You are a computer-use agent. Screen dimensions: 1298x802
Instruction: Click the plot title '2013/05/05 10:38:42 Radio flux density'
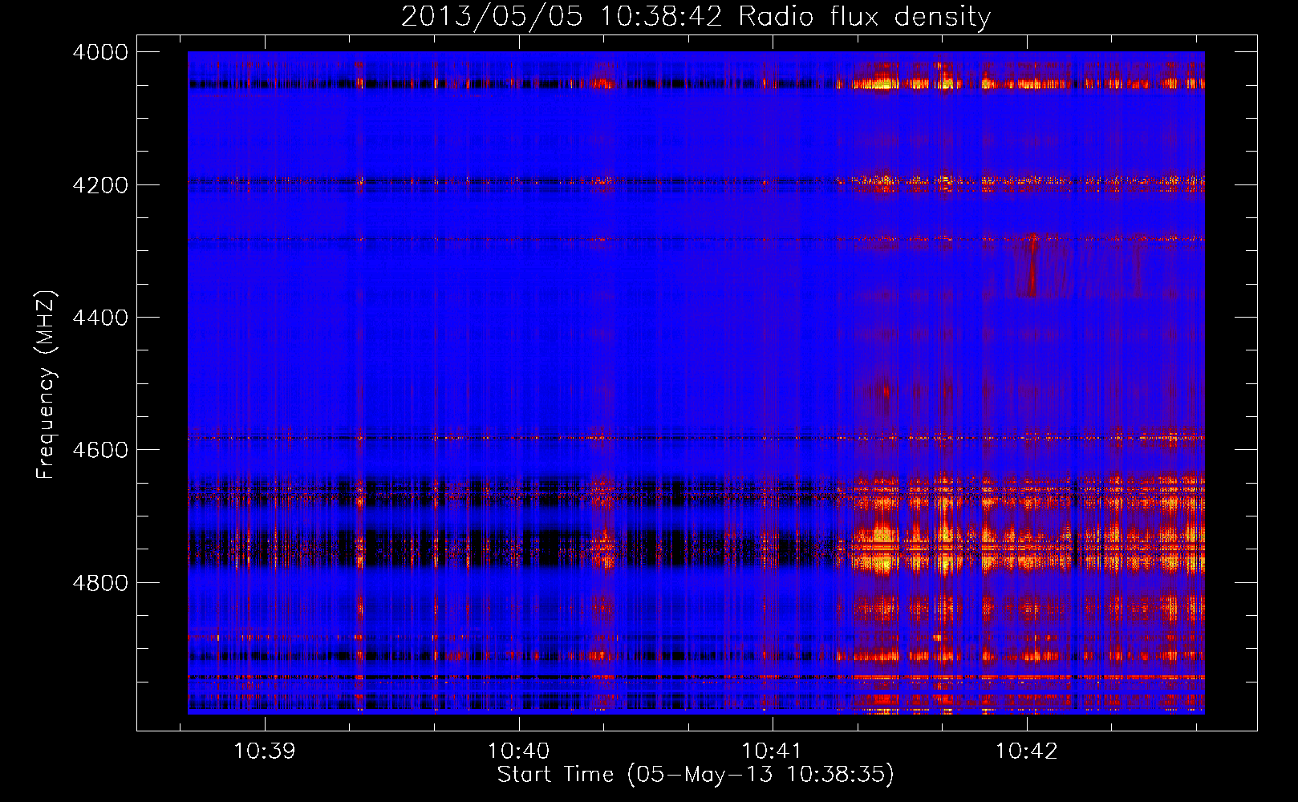point(696,17)
